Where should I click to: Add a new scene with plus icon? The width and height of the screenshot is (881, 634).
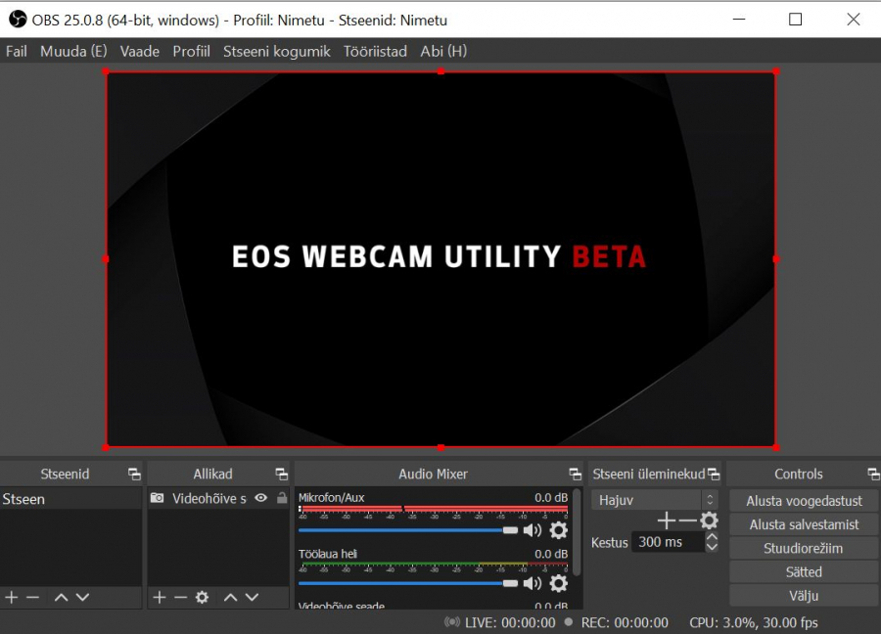pos(11,597)
